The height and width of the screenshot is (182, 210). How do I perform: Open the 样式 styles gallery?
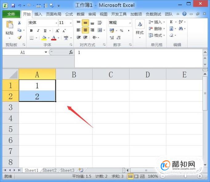click(140, 30)
